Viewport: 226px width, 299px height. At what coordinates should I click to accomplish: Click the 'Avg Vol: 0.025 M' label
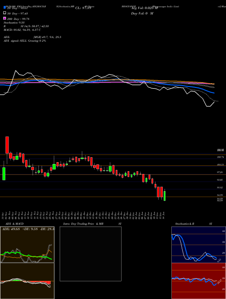(144, 8)
